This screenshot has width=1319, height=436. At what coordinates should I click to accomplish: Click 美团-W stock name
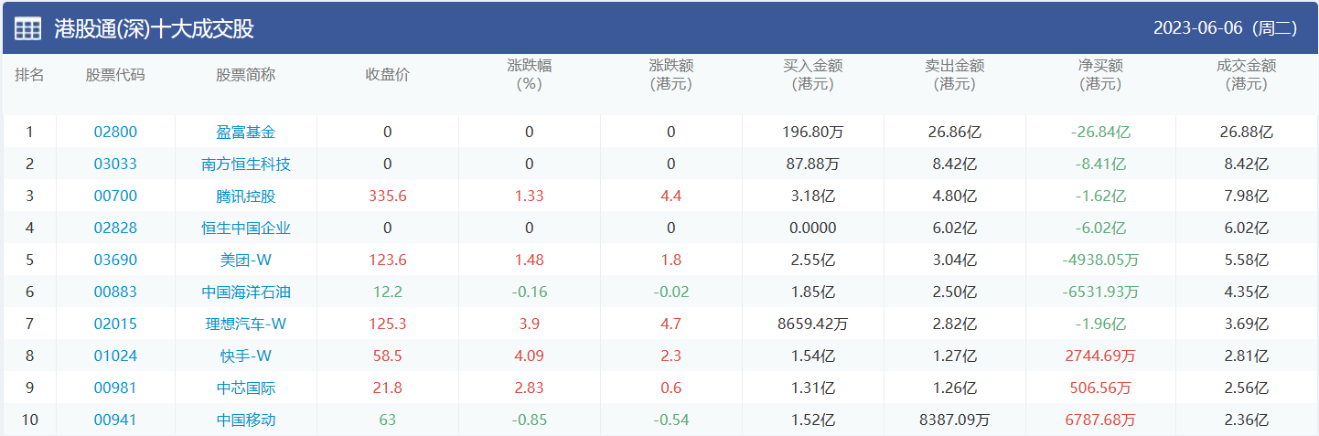(246, 260)
